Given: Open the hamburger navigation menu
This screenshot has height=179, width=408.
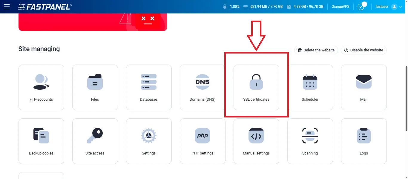Looking at the screenshot, I should [7, 6].
